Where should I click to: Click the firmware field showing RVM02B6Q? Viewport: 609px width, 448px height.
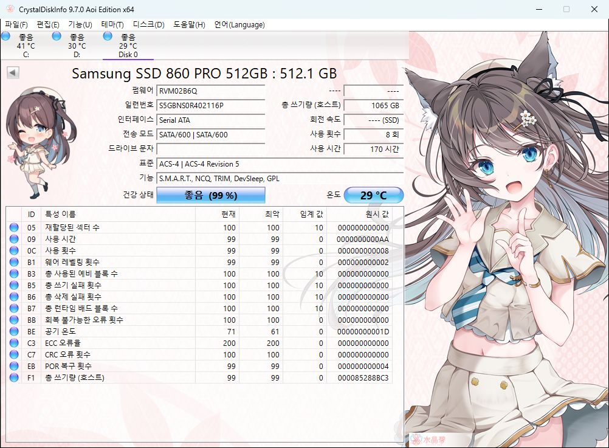point(210,91)
